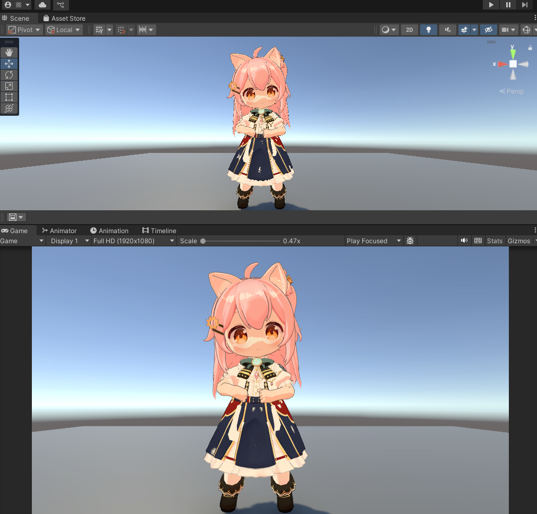Viewport: 537px width, 514px height.
Task: Toggle orientation gizmo rotation lock
Action: pyautogui.click(x=530, y=48)
